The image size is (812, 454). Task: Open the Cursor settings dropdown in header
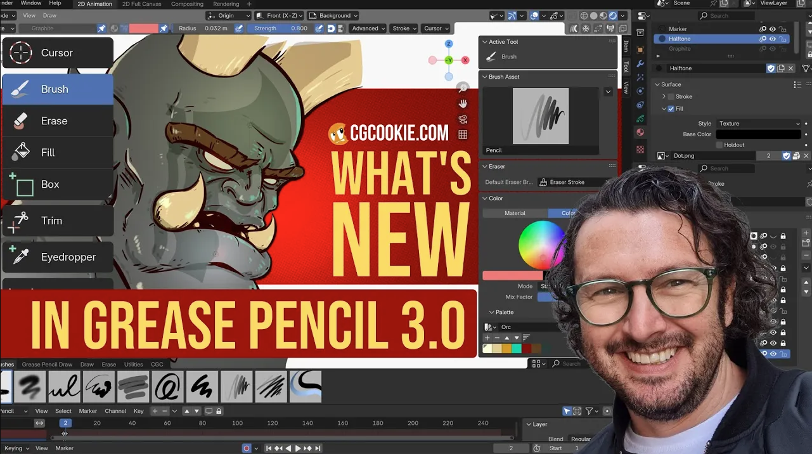(435, 29)
